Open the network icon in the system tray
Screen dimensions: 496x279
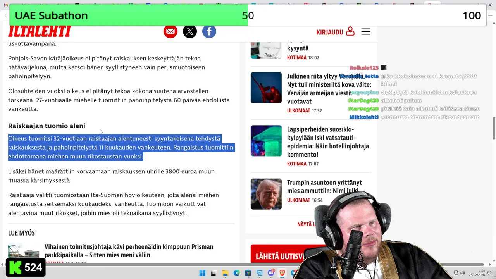[456, 273]
